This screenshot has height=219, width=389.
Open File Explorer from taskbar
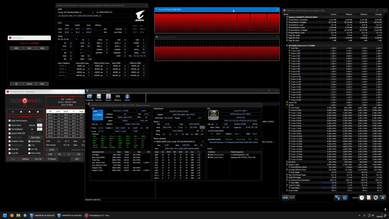[x=18, y=215]
